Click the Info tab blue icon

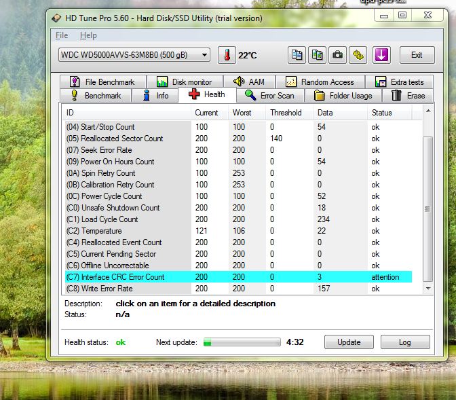[x=147, y=96]
